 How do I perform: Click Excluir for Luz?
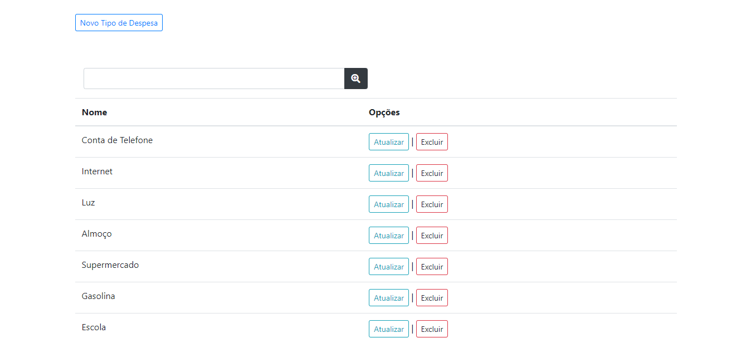[x=432, y=204]
